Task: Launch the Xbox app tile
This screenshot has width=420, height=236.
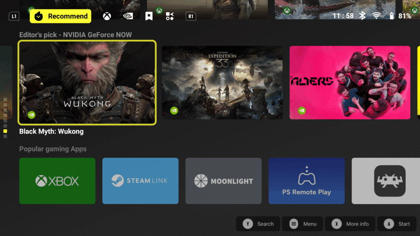Action: (57, 181)
